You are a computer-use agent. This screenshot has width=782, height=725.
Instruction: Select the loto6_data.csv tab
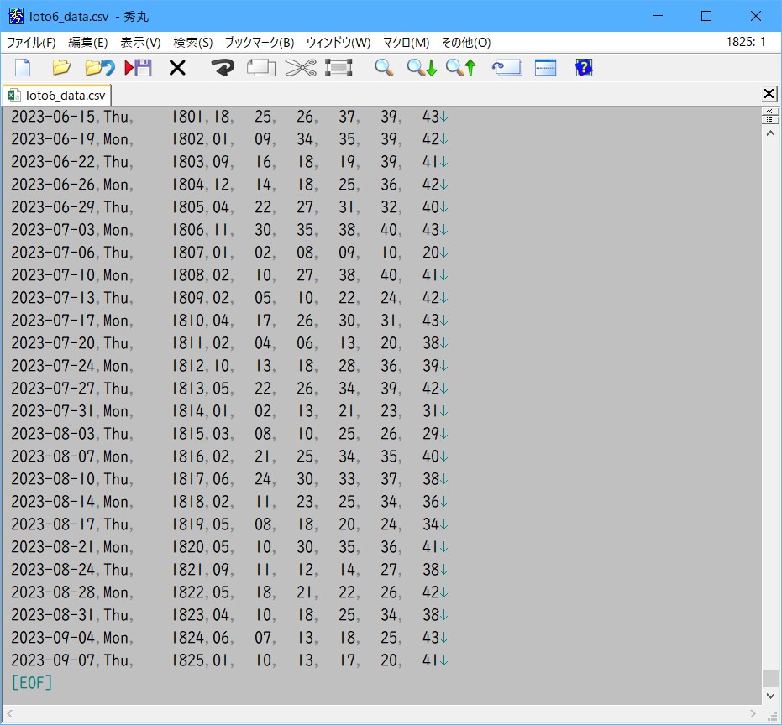click(x=56, y=95)
